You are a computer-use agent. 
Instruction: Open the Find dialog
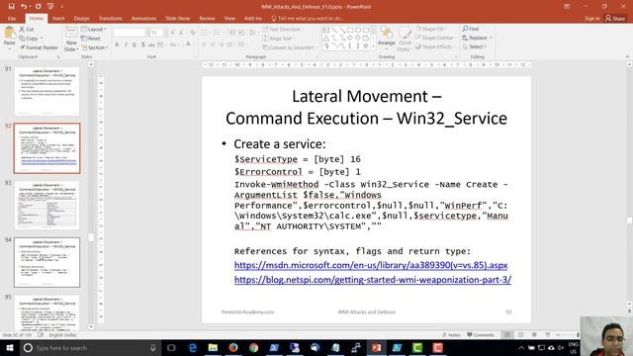[471, 29]
